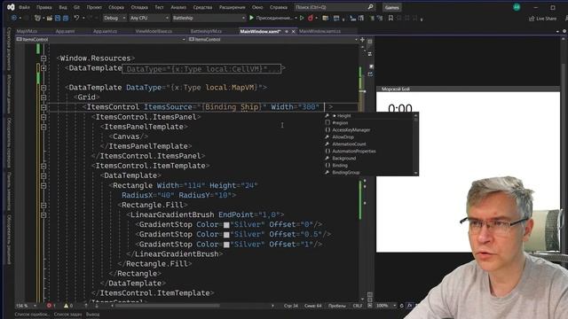Screen dimensions: 568x319
Task: Open the Расширения menu
Action: coord(232,7)
